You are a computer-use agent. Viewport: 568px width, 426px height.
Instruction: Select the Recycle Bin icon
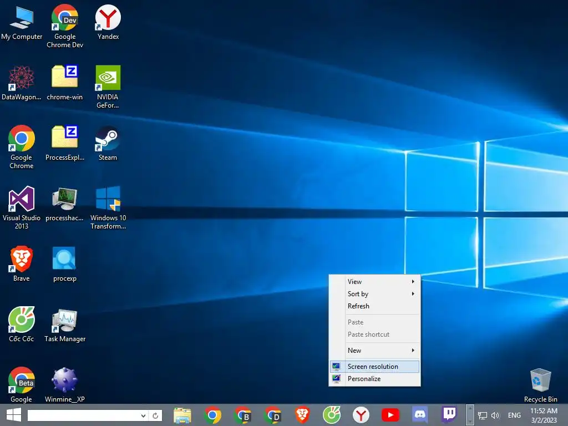540,386
